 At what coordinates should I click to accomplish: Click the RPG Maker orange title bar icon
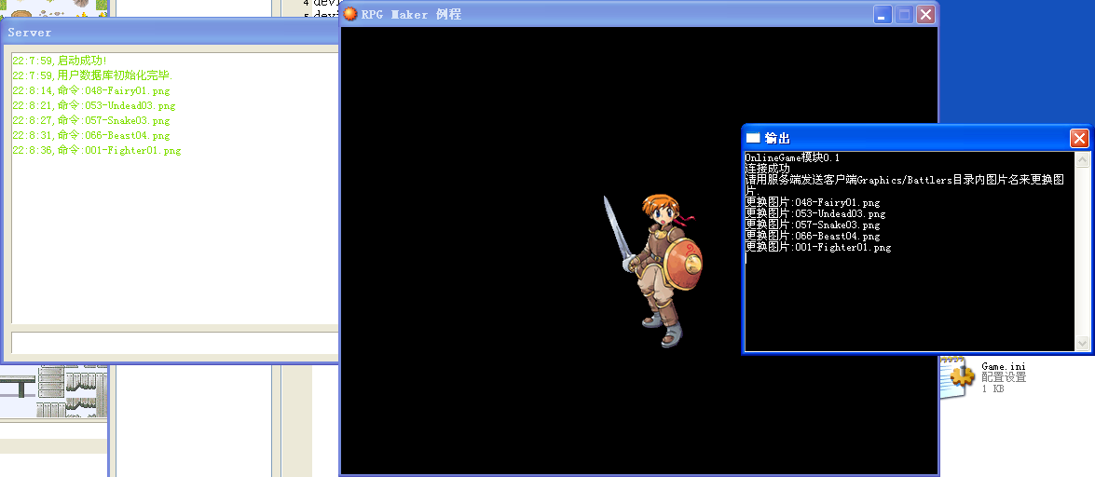point(350,14)
